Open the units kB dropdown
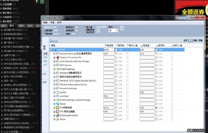 click(x=113, y=31)
